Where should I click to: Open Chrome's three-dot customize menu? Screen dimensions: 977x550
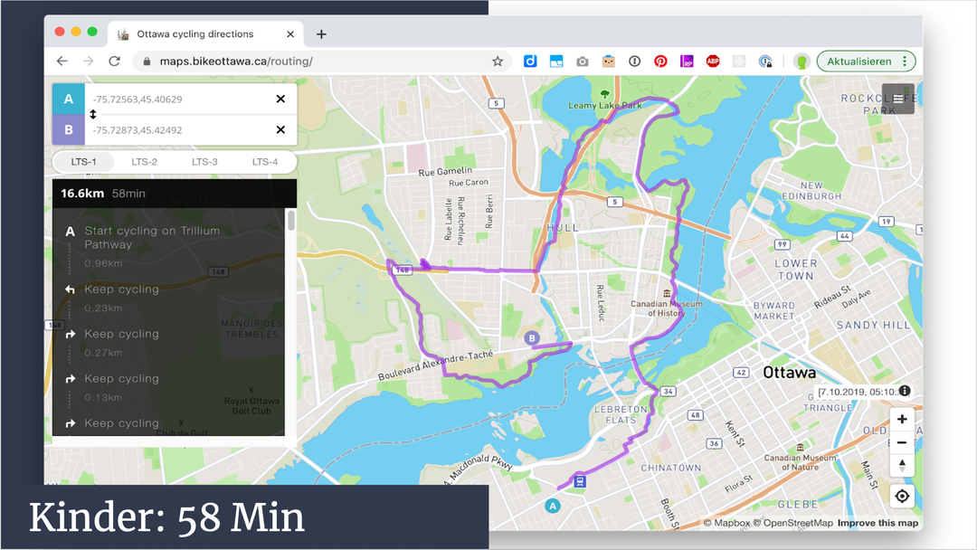click(905, 61)
